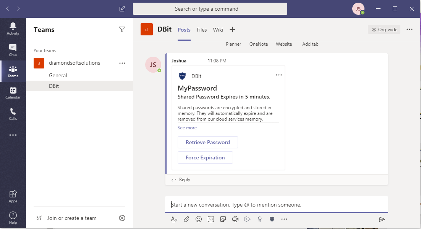Start a Meet now video call
The width and height of the screenshot is (421, 229).
point(235,219)
